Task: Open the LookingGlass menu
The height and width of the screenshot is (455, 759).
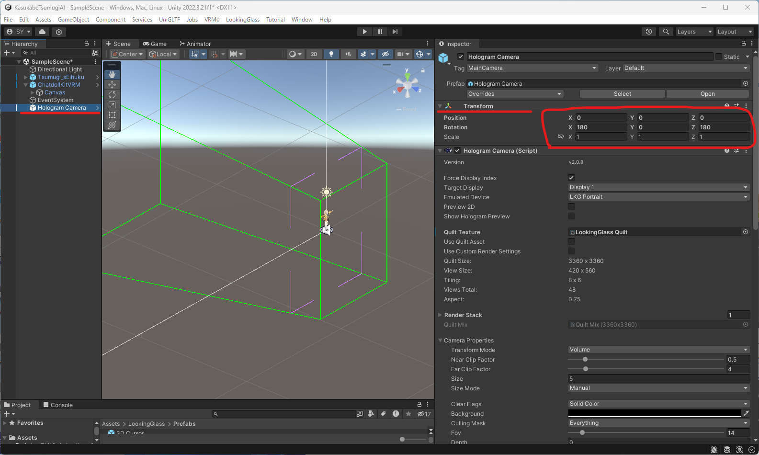Action: [x=242, y=20]
